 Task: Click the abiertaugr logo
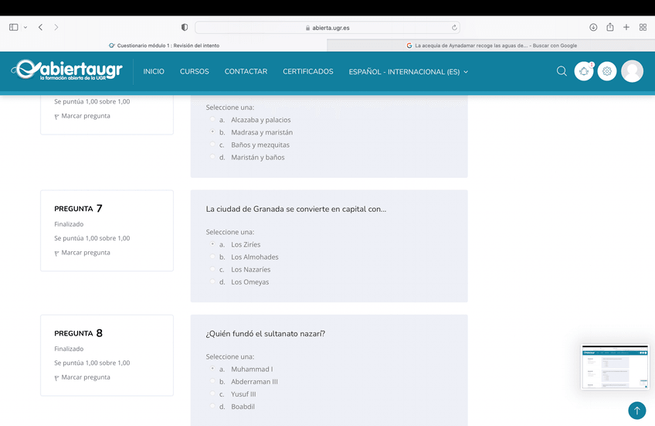pos(67,70)
